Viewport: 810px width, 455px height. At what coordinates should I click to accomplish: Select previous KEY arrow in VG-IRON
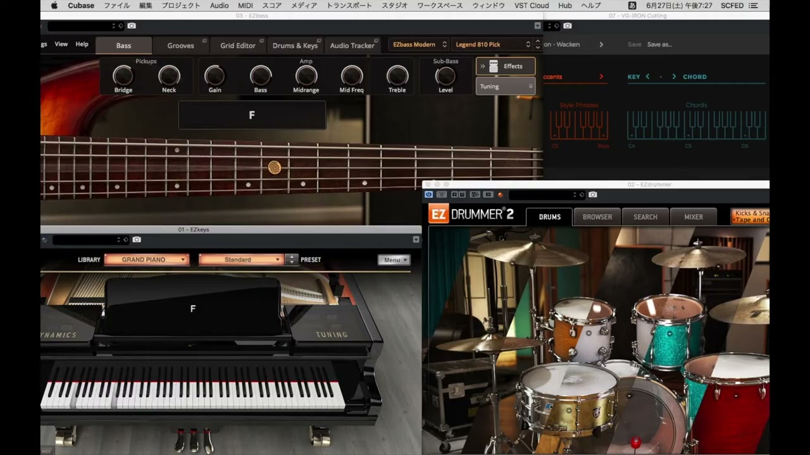point(647,76)
